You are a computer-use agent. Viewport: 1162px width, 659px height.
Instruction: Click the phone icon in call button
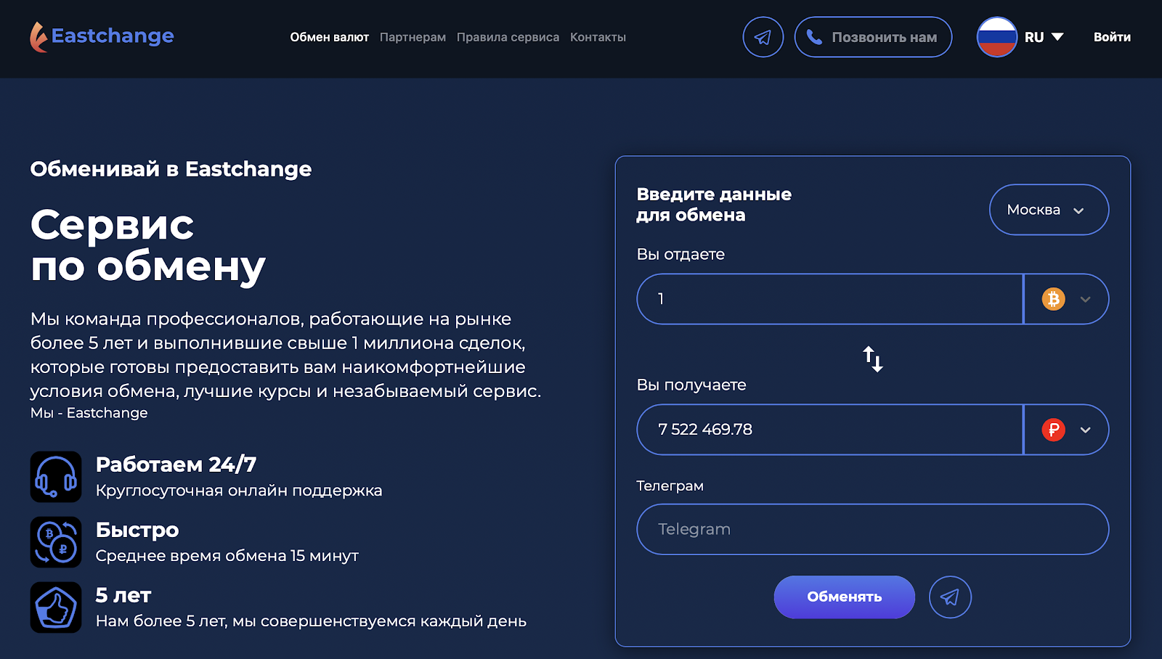click(814, 37)
